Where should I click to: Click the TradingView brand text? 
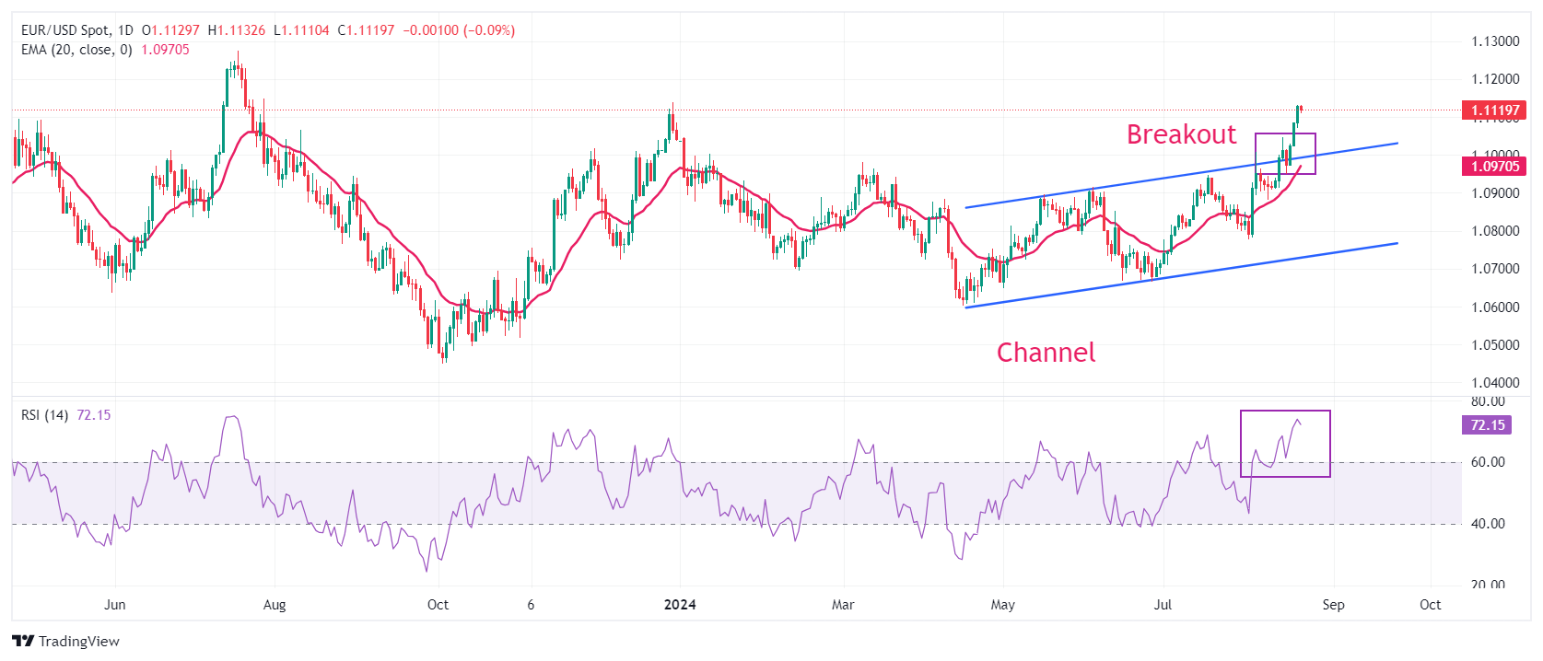[79, 642]
